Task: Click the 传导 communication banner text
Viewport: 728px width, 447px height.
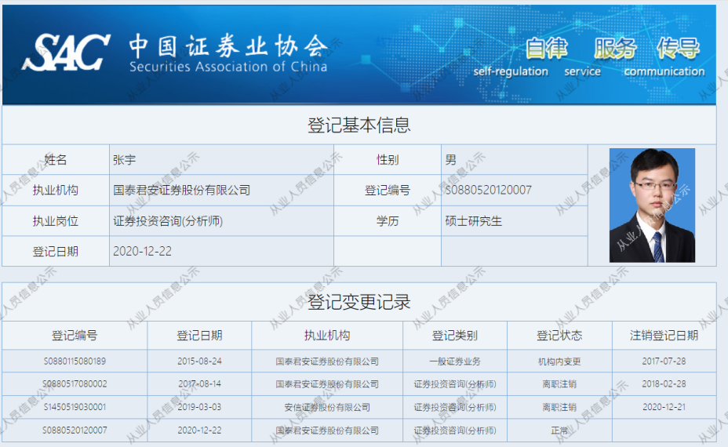Action: (x=664, y=56)
